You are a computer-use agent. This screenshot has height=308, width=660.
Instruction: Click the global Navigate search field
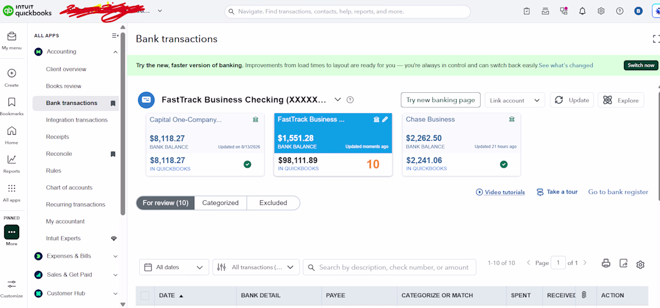tap(347, 11)
